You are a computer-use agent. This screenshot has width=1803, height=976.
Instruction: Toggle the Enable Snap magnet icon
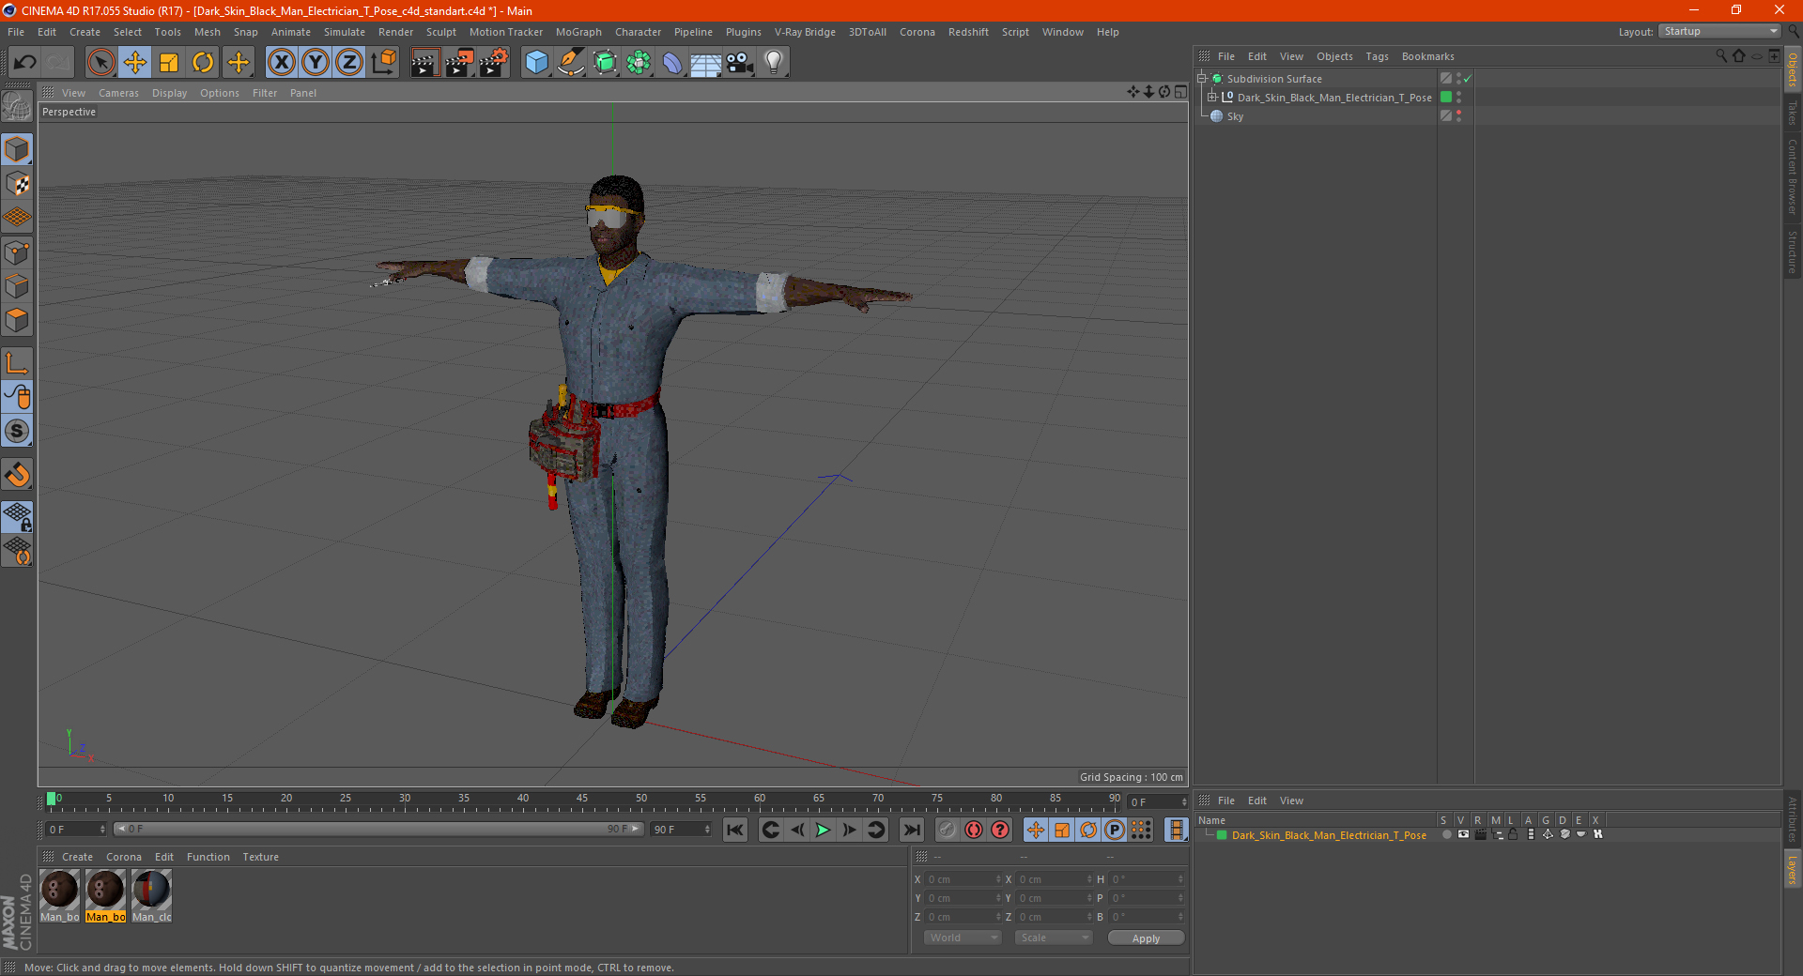[17, 475]
